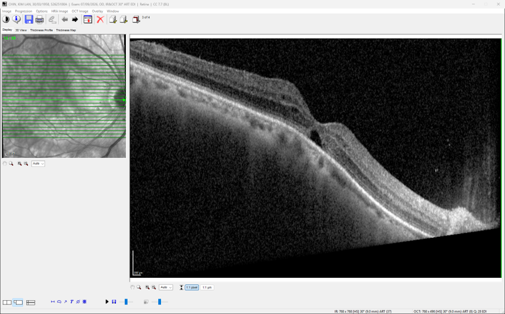Click the '3 of 4' counter text

pyautogui.click(x=146, y=17)
